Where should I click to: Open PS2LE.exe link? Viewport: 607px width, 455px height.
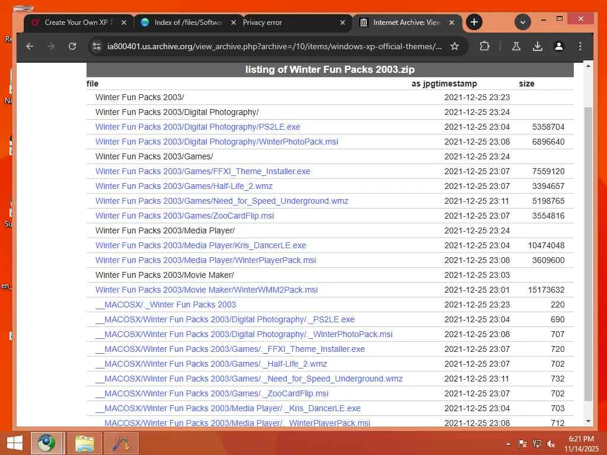pyautogui.click(x=198, y=127)
